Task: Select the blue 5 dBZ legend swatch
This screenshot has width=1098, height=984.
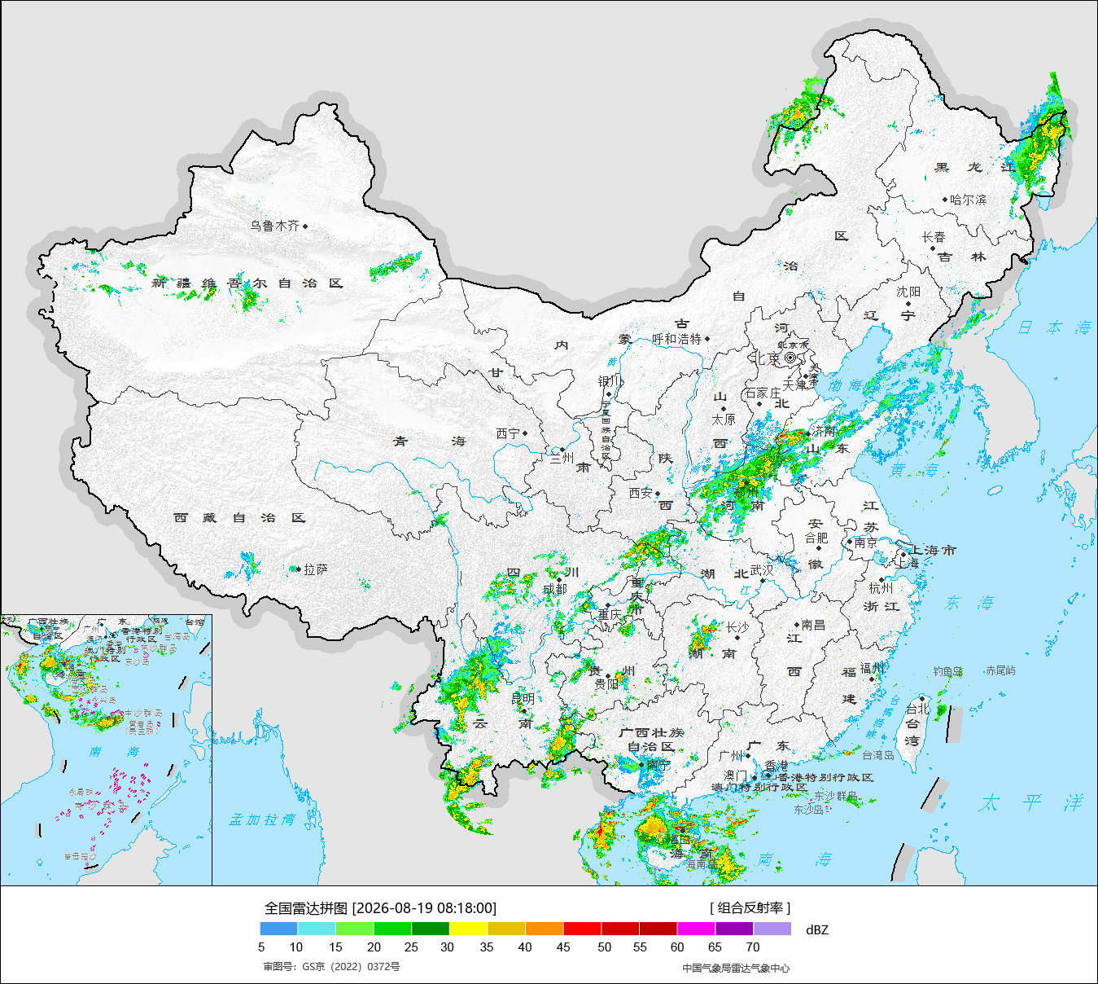Action: pos(279,929)
